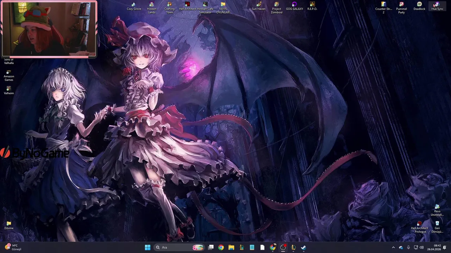Launch Hidden Lands from the desktop
This screenshot has width=451, height=253.
click(x=152, y=8)
